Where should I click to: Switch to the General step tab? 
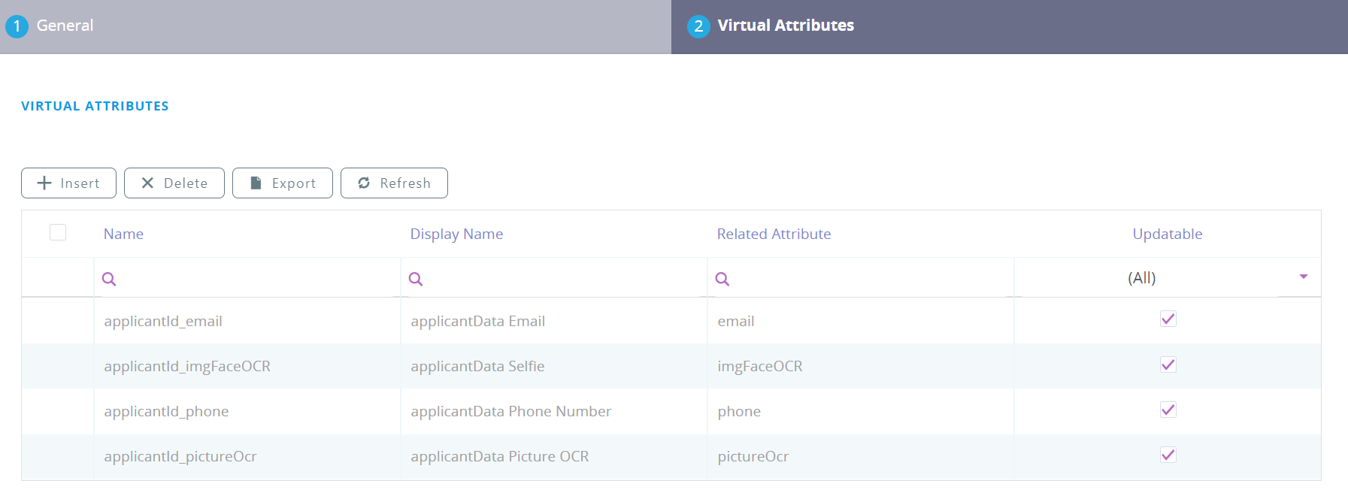pyautogui.click(x=335, y=26)
